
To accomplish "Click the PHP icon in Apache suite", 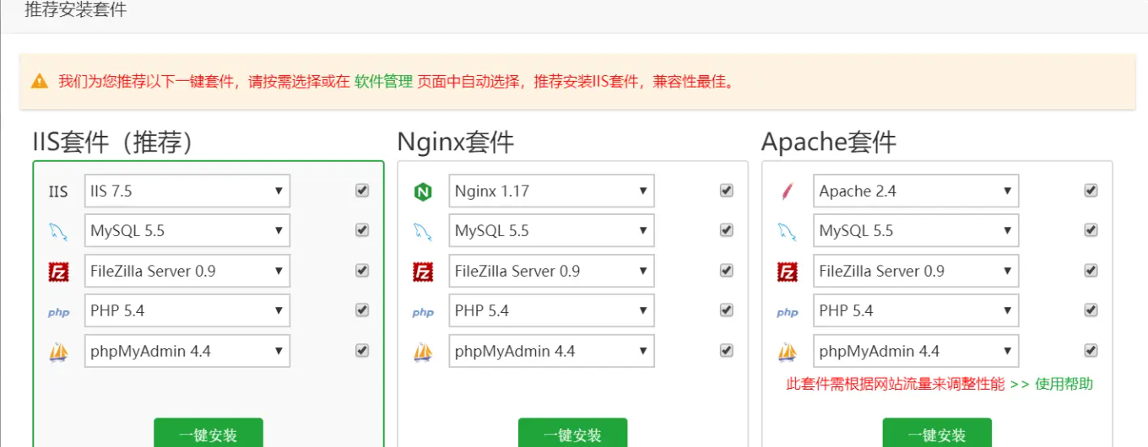I will pos(787,312).
